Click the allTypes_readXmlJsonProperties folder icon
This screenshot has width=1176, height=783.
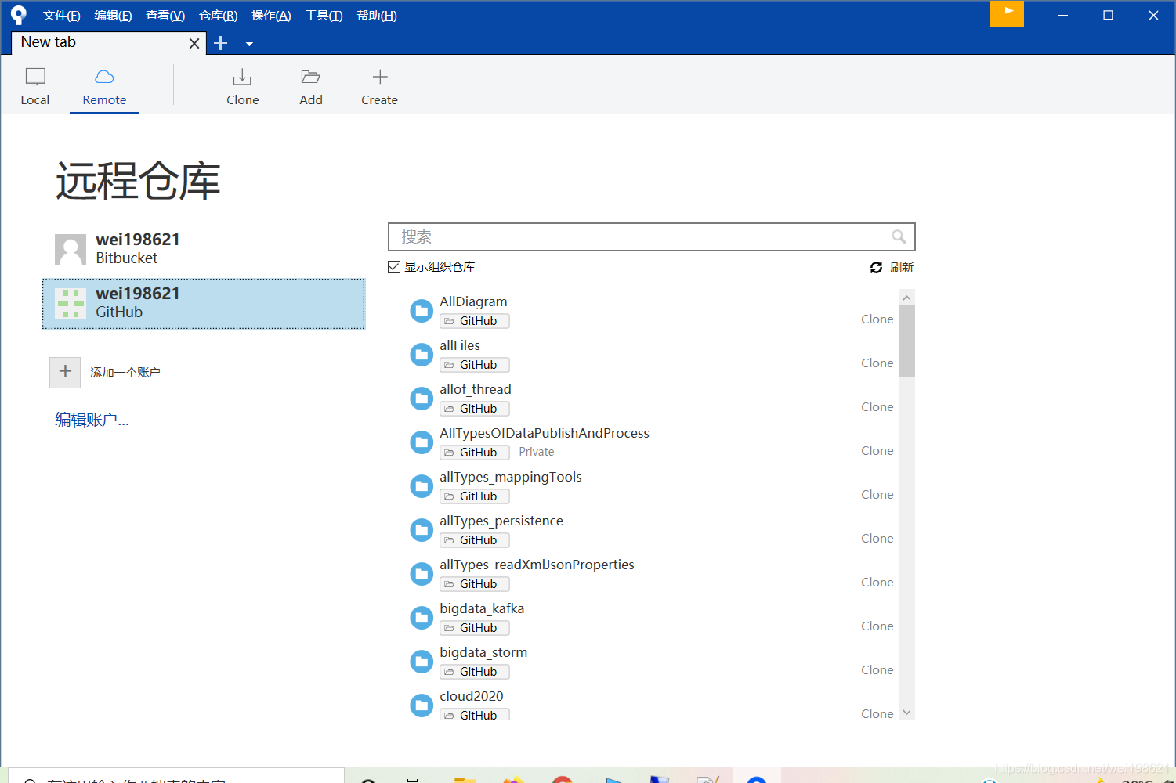point(422,574)
